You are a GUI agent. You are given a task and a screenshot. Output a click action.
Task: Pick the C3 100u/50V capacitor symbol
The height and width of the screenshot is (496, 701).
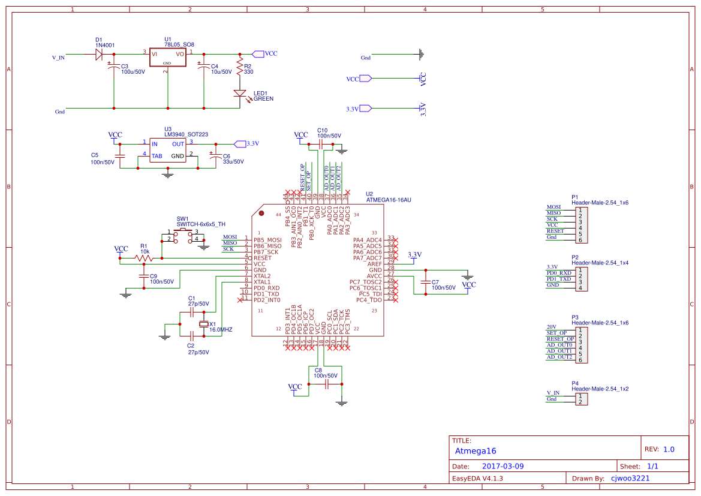(114, 66)
